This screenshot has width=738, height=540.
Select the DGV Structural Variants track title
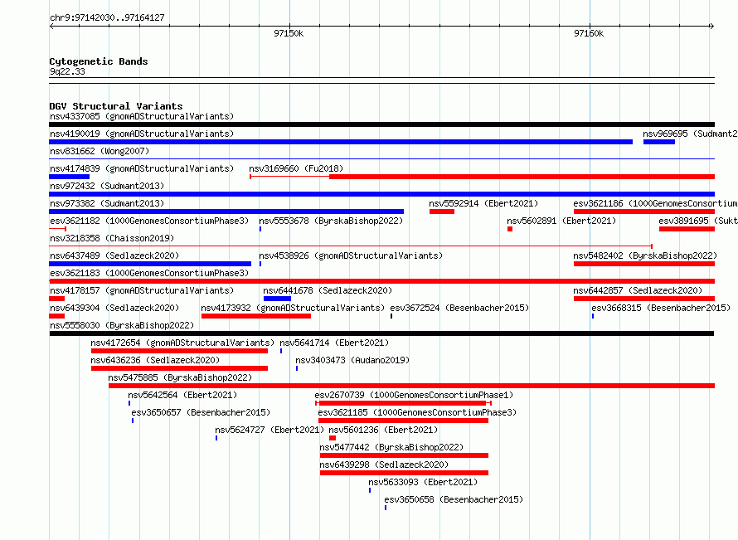[116, 106]
